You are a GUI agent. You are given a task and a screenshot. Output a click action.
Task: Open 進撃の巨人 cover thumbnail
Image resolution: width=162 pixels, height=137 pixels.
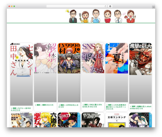[x=141, y=59]
